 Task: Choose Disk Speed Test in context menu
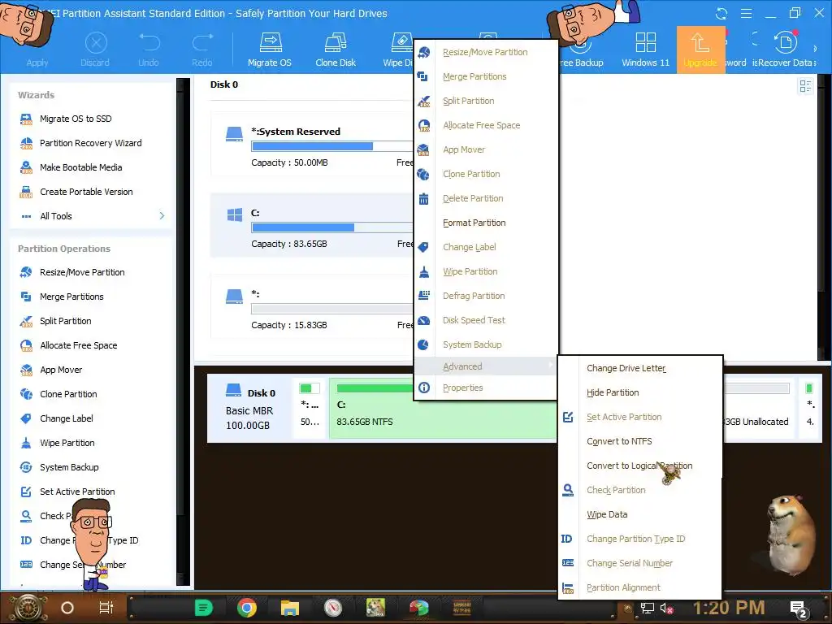tap(486, 320)
